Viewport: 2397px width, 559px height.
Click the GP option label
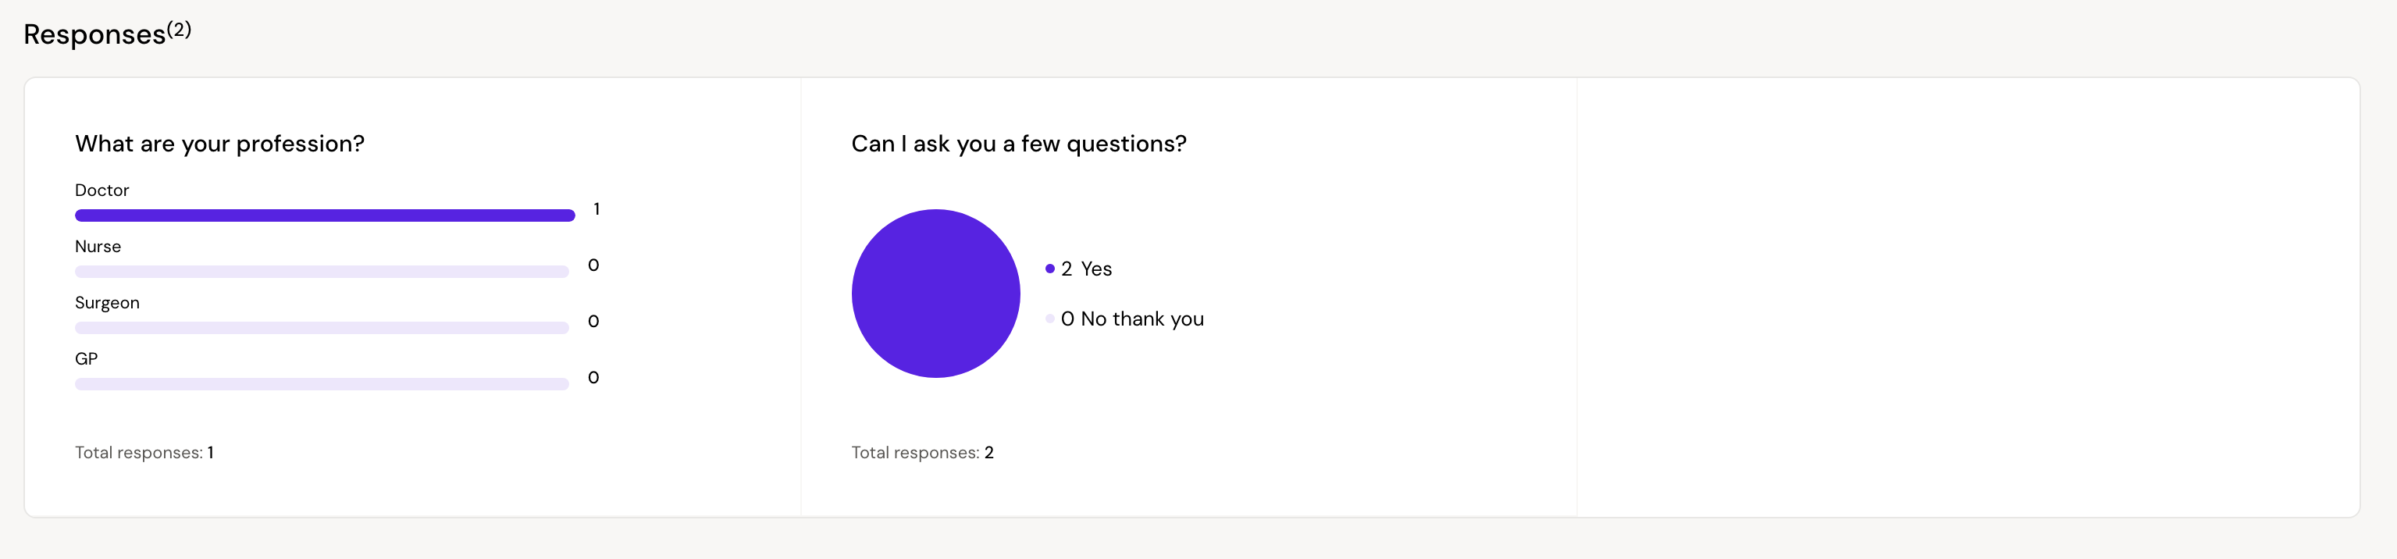(x=86, y=359)
